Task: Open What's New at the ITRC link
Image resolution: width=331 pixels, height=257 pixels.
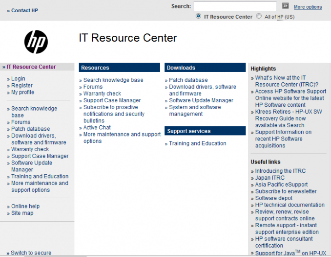Action: click(x=287, y=81)
